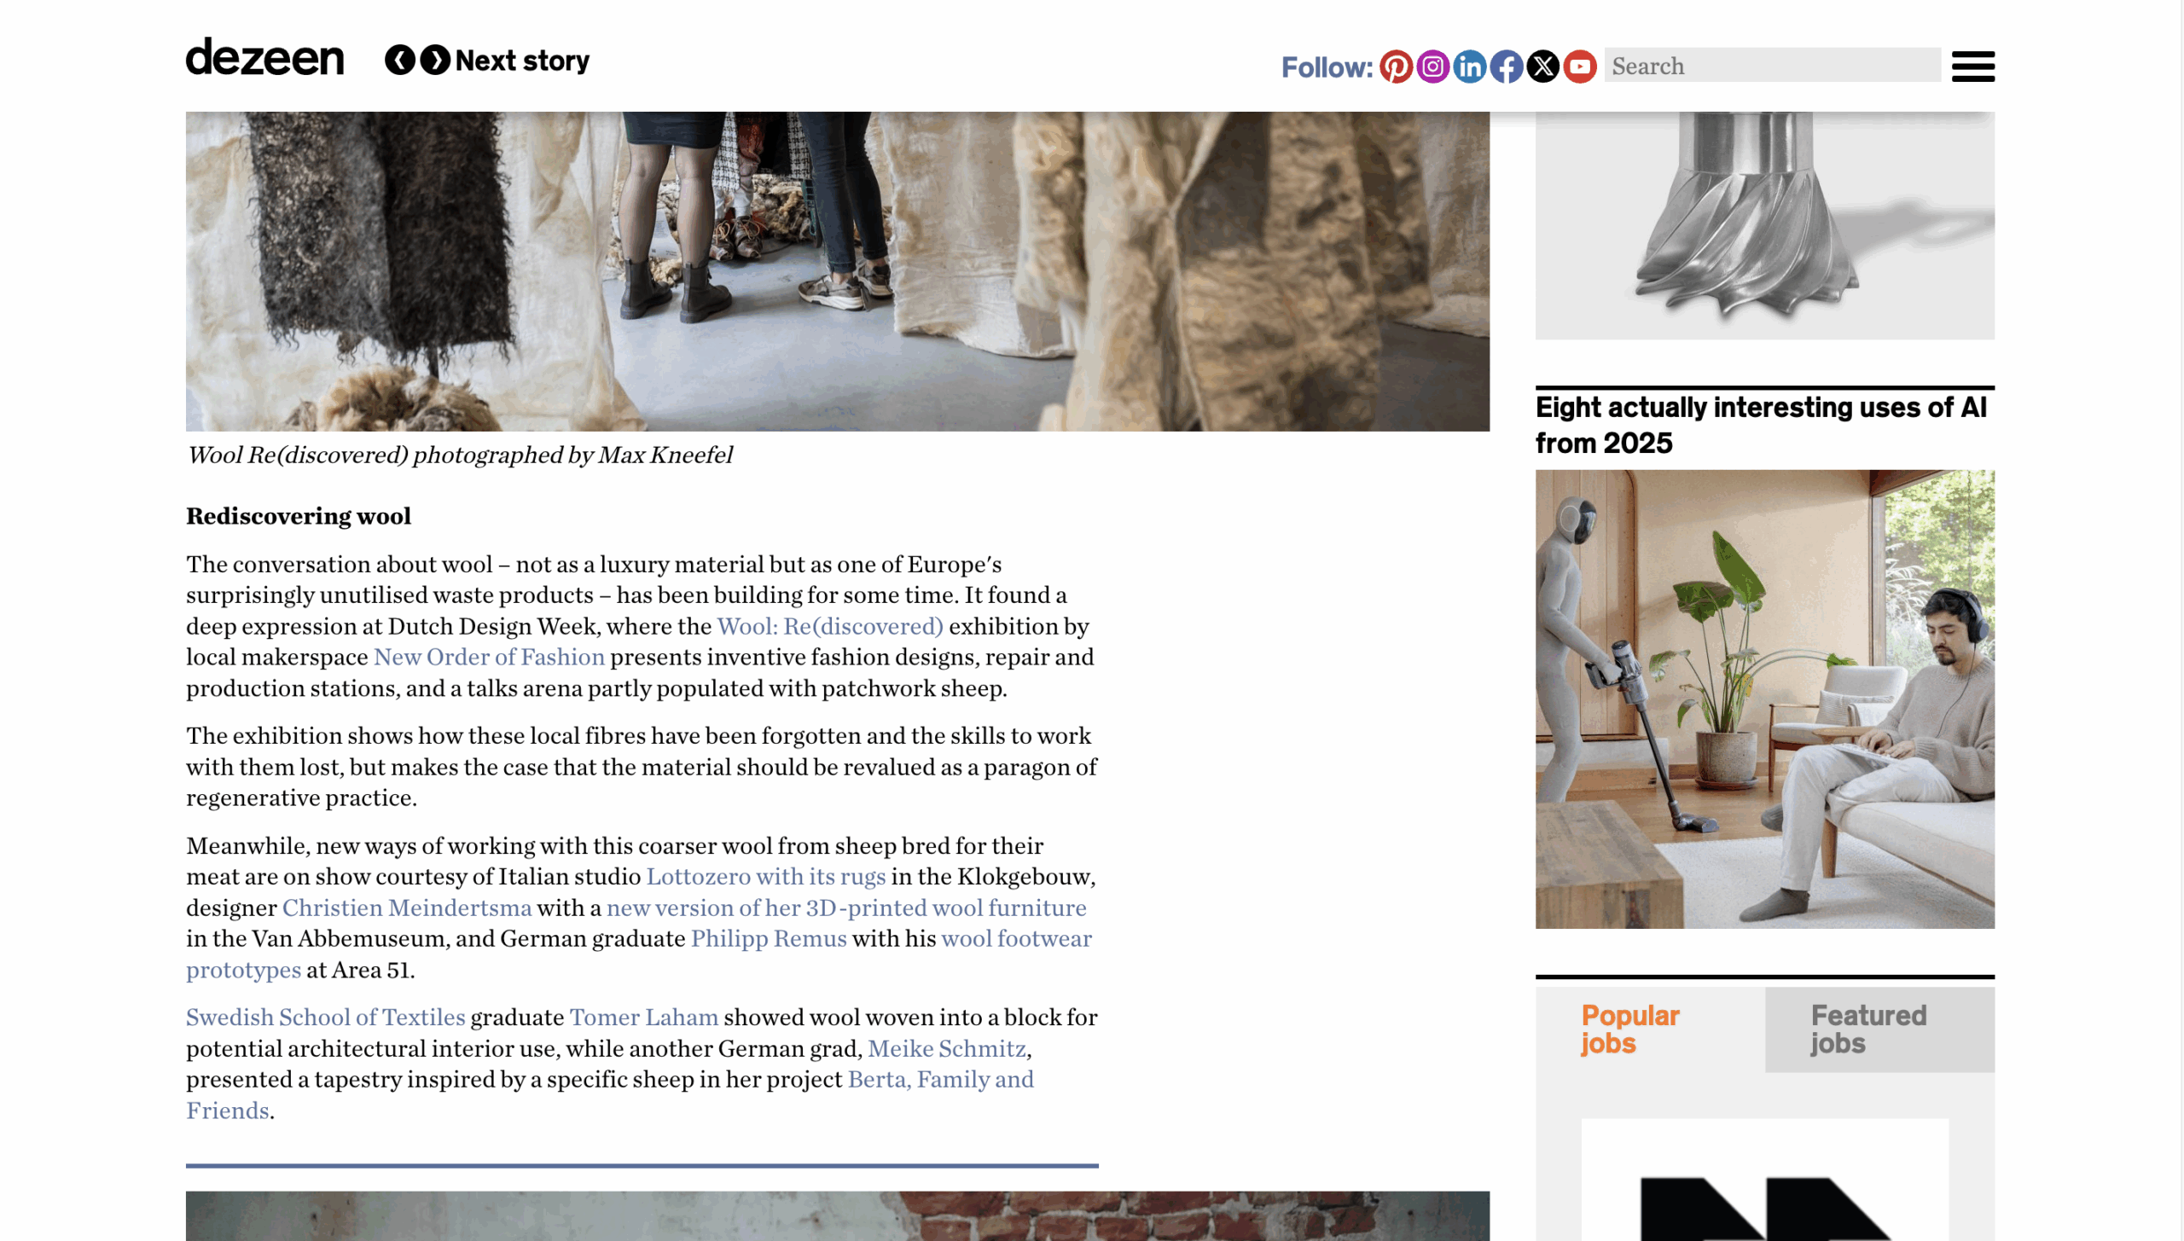Screen dimensions: 2184x1241
Task: Open Dezeen's X (Twitter) icon
Action: [1543, 67]
